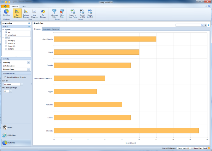
Task: Check the Have (64) status checkbox
Action: click(6, 41)
